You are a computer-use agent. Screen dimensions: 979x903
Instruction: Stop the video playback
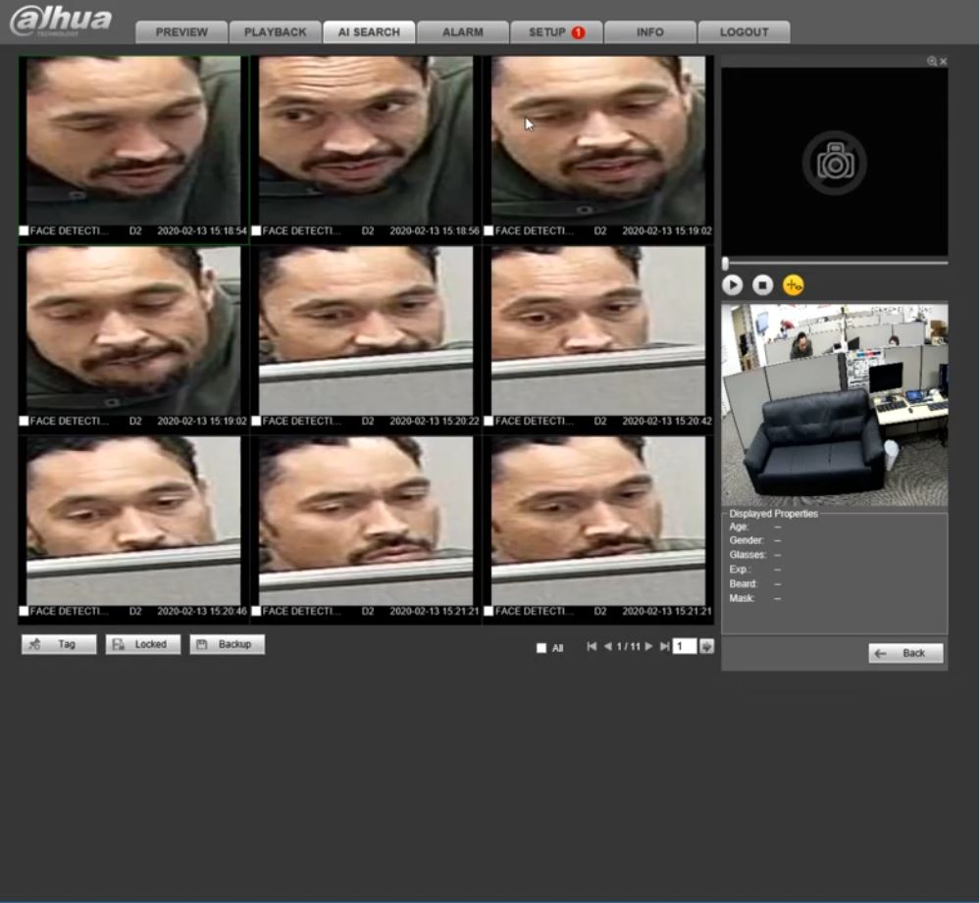[x=762, y=285]
